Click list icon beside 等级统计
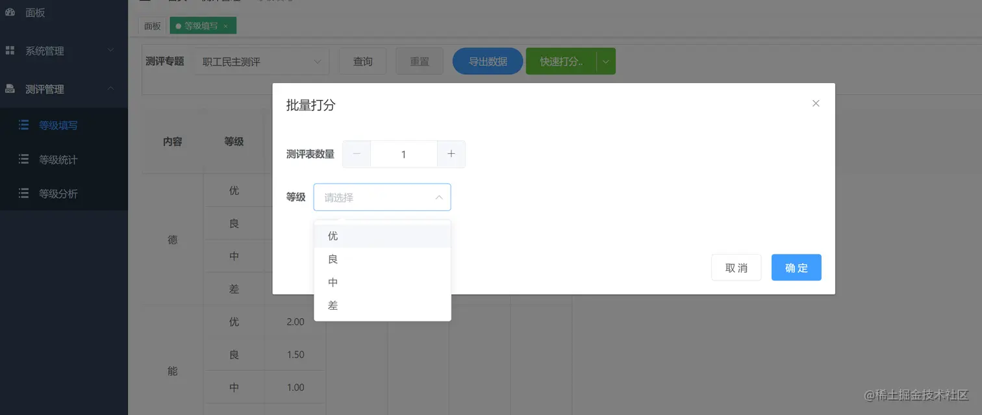Image resolution: width=982 pixels, height=415 pixels. (23, 159)
